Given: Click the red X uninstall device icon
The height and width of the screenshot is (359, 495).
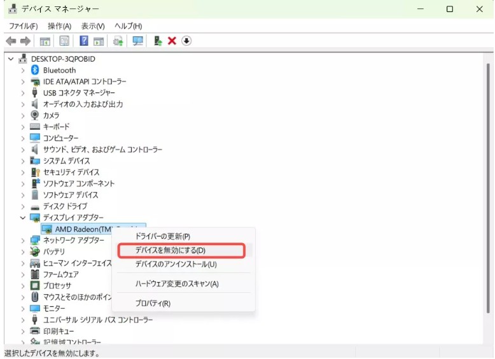Looking at the screenshot, I should (172, 41).
